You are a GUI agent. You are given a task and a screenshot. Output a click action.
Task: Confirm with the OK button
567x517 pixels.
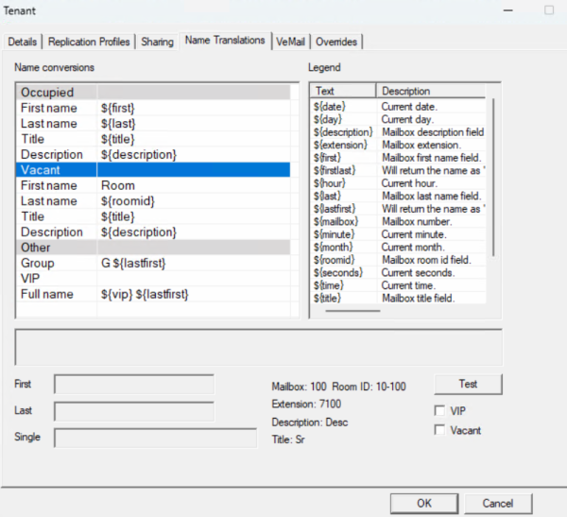coord(424,503)
